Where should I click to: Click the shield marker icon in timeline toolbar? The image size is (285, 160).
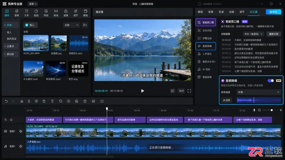36,101
